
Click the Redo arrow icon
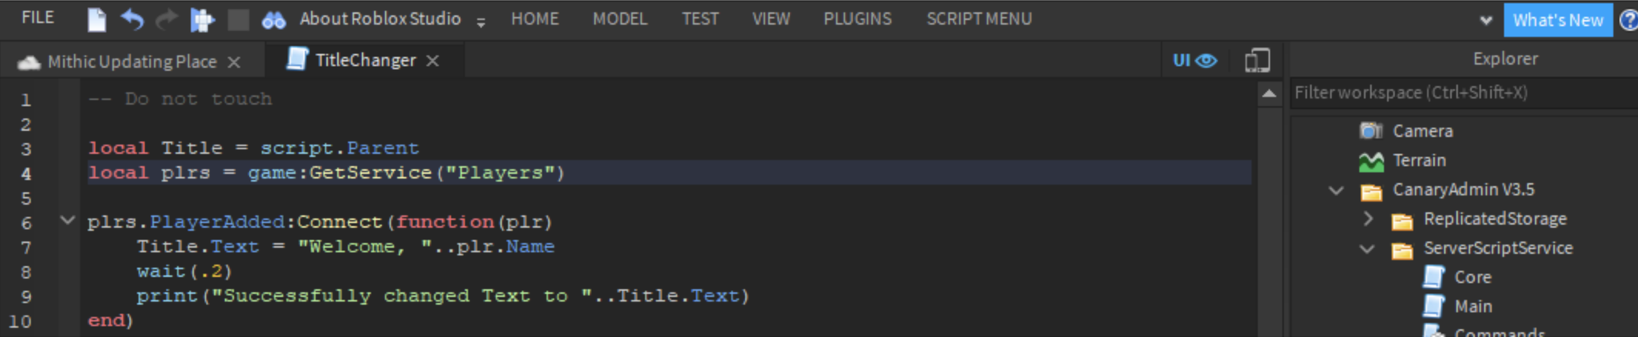166,19
